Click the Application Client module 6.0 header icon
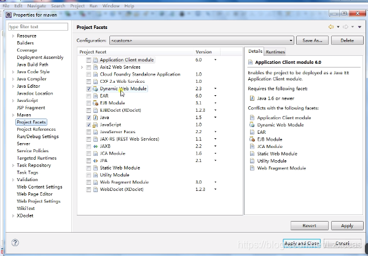Image resolution: width=368 pixels, height=256 pixels. click(x=251, y=62)
